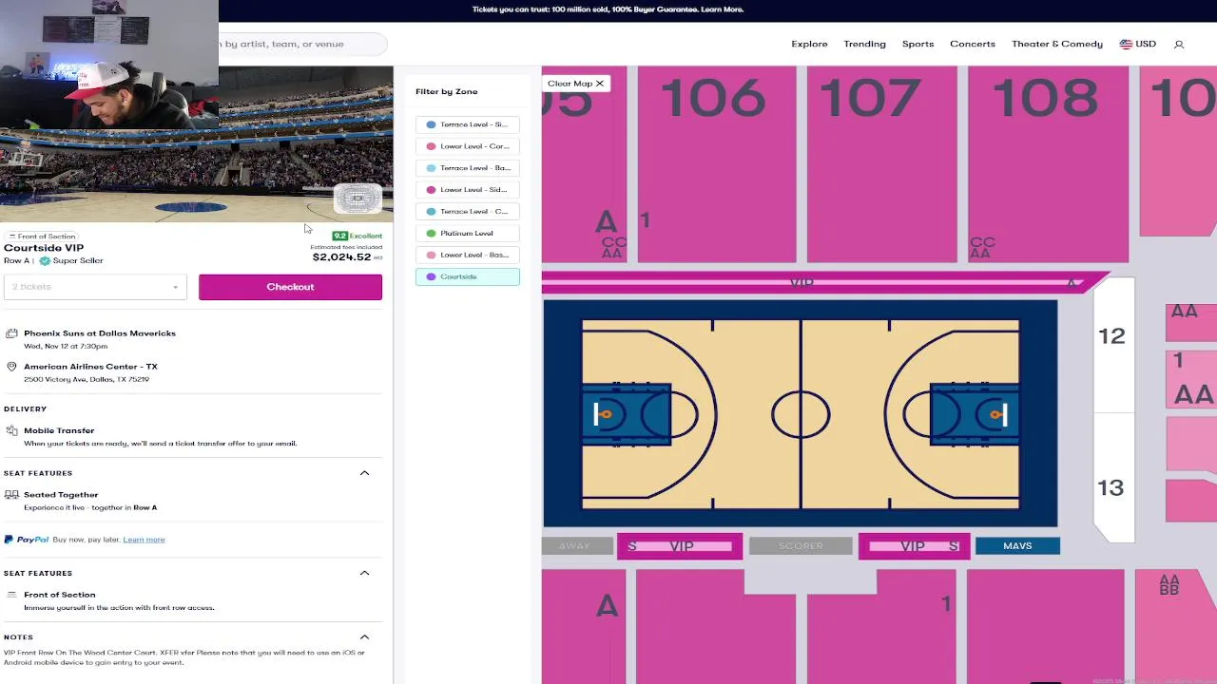1217x684 pixels.
Task: Open the venue seat view photo
Action: click(x=197, y=144)
